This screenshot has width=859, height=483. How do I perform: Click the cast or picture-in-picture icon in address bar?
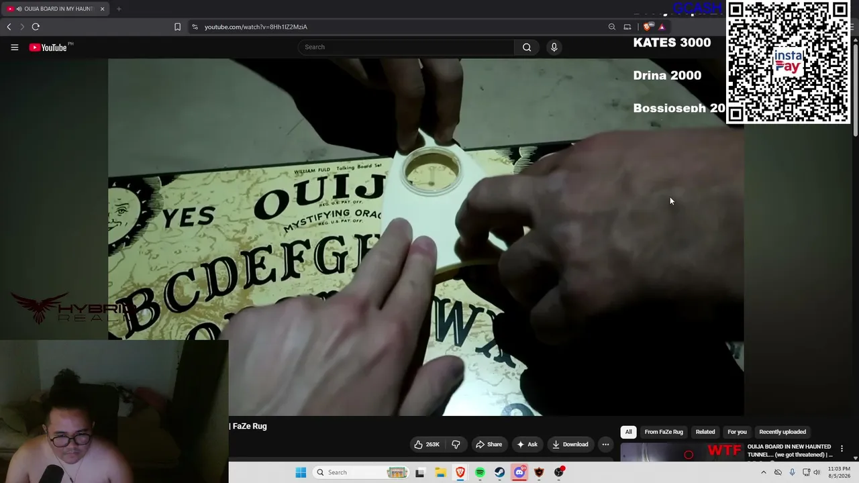[x=627, y=27]
